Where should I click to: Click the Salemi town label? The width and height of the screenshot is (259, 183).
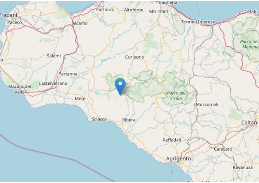[54, 56]
